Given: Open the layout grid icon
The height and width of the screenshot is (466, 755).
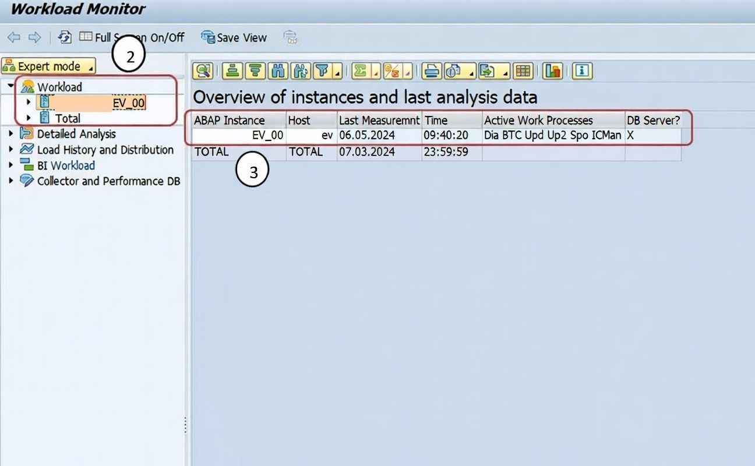Looking at the screenshot, I should pos(523,71).
